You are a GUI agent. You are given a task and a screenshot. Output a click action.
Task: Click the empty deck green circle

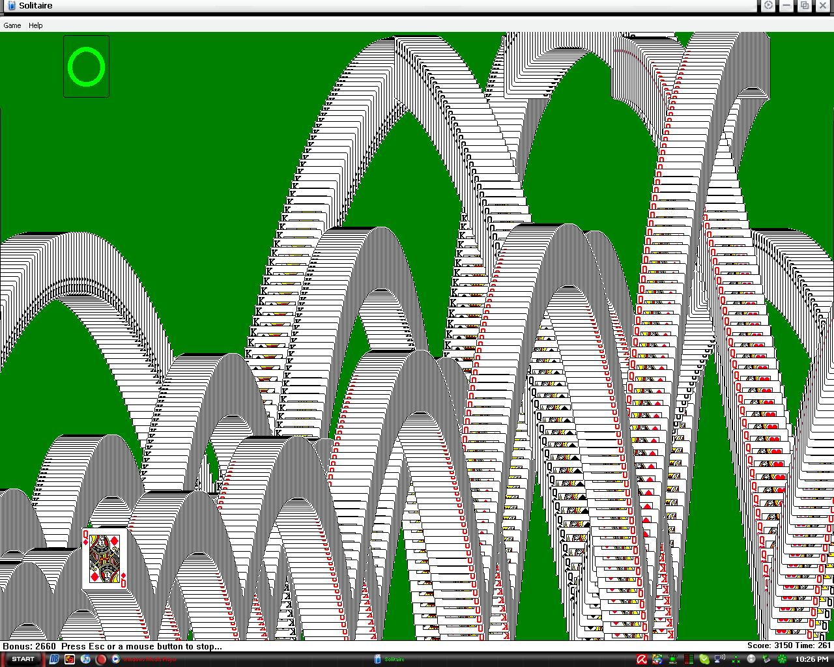tap(86, 66)
